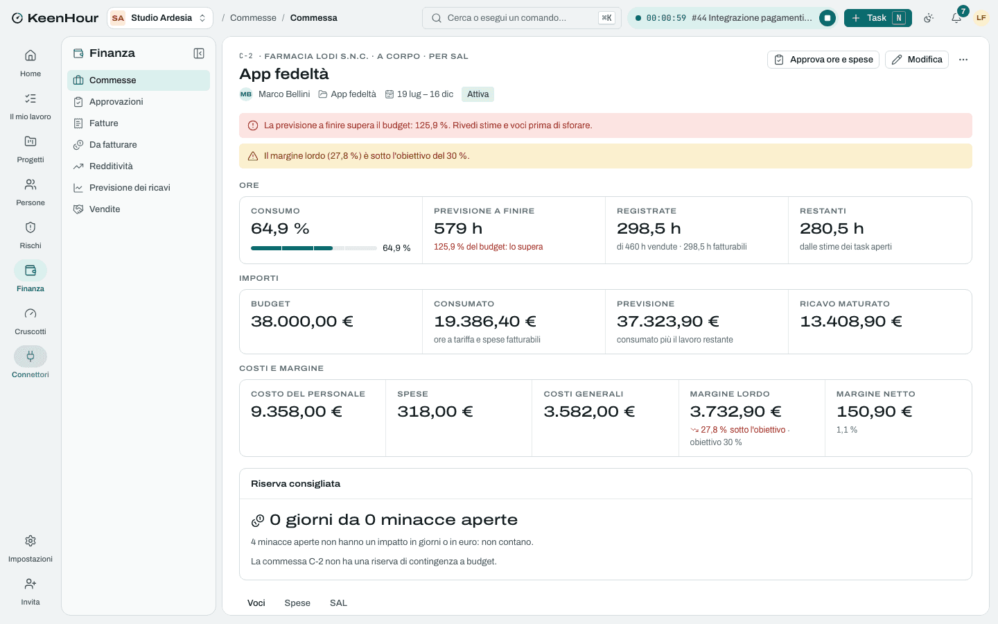Image resolution: width=998 pixels, height=624 pixels.
Task: Open notifications bell
Action: (x=956, y=18)
